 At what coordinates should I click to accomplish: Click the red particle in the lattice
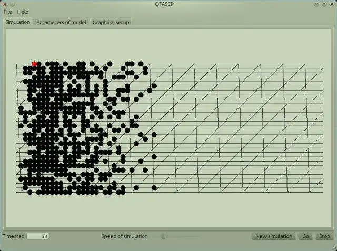34,64
